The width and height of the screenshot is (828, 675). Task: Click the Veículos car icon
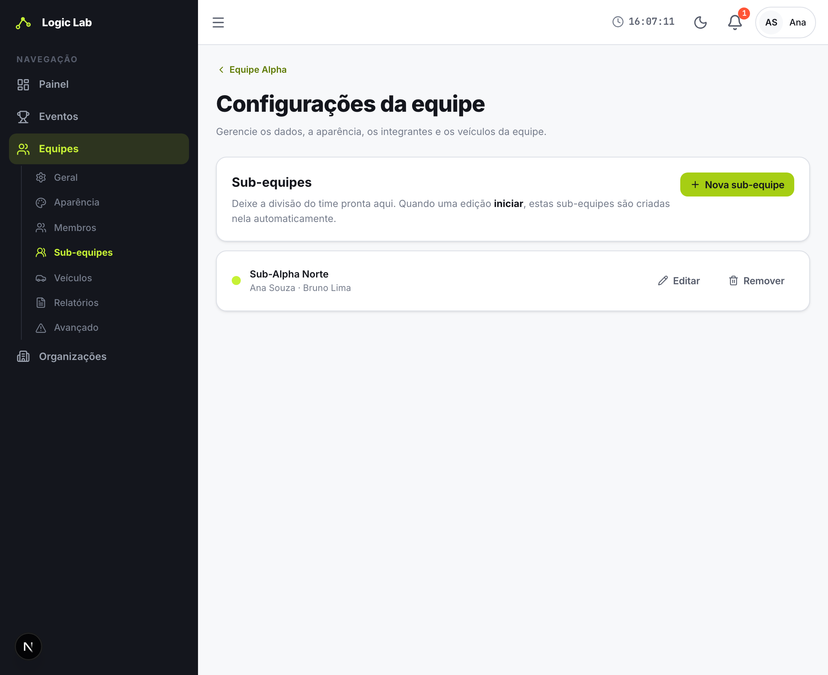point(41,278)
